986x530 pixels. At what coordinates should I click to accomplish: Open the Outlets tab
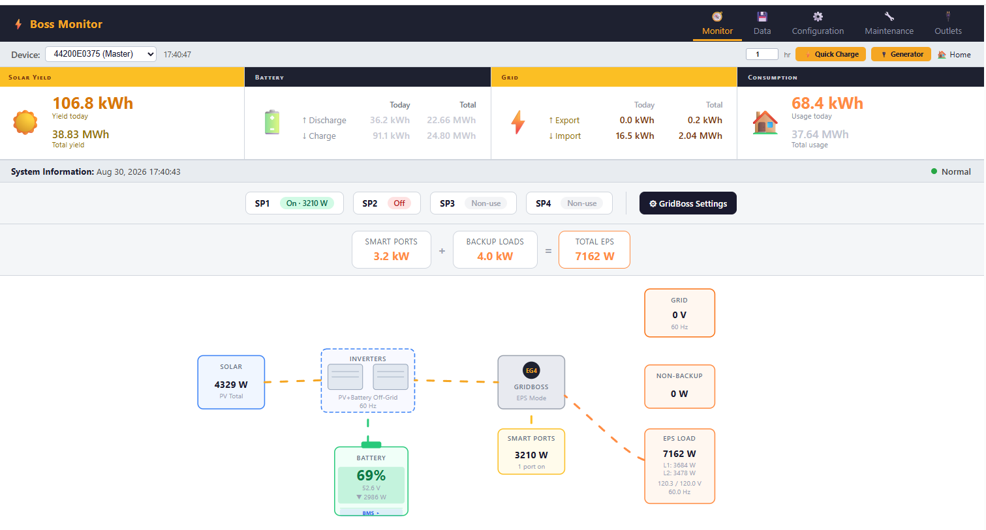coord(948,23)
